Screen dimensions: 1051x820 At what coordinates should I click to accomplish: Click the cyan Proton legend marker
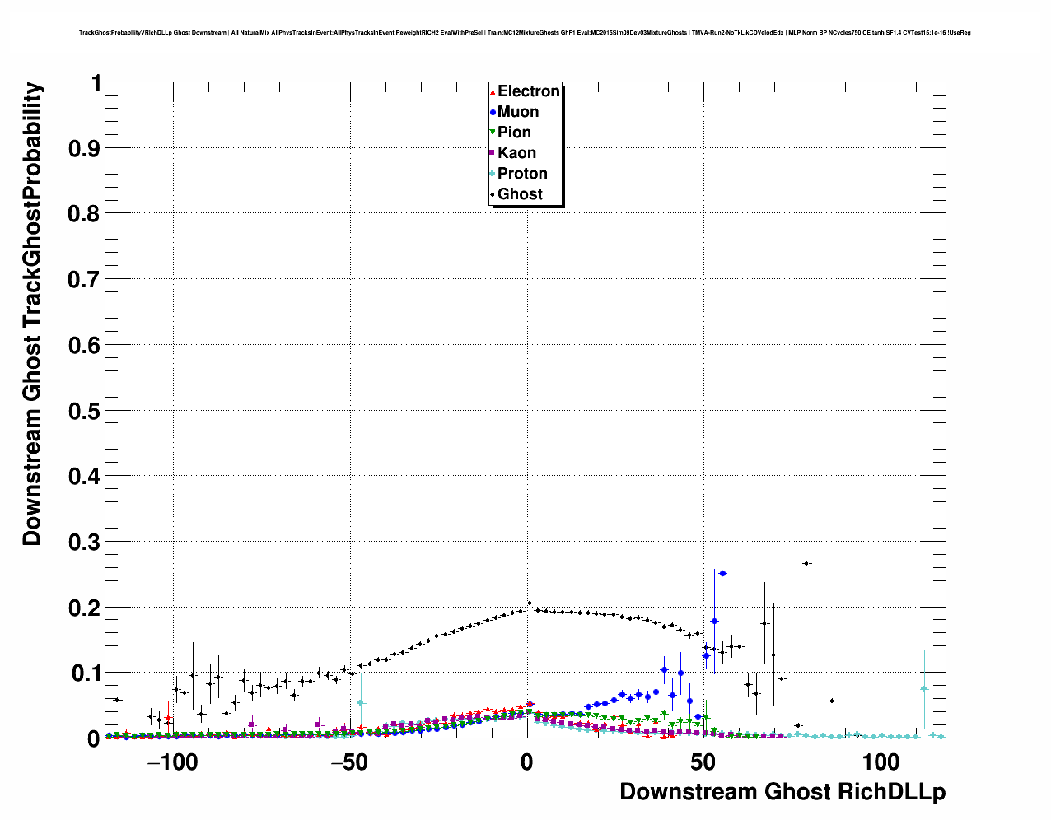pos(493,174)
